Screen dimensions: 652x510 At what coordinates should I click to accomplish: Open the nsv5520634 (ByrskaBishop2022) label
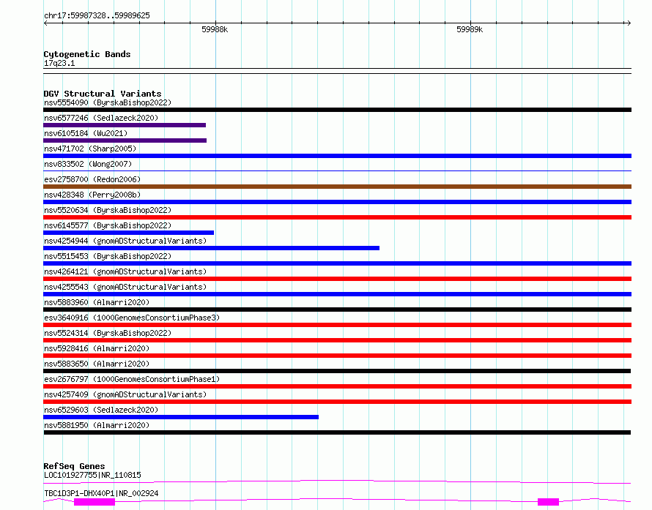(108, 210)
